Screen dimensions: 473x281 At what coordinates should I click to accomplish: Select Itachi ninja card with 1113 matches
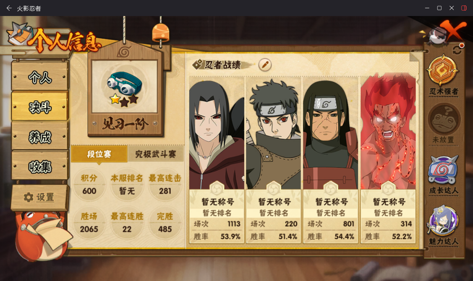[x=217, y=159]
